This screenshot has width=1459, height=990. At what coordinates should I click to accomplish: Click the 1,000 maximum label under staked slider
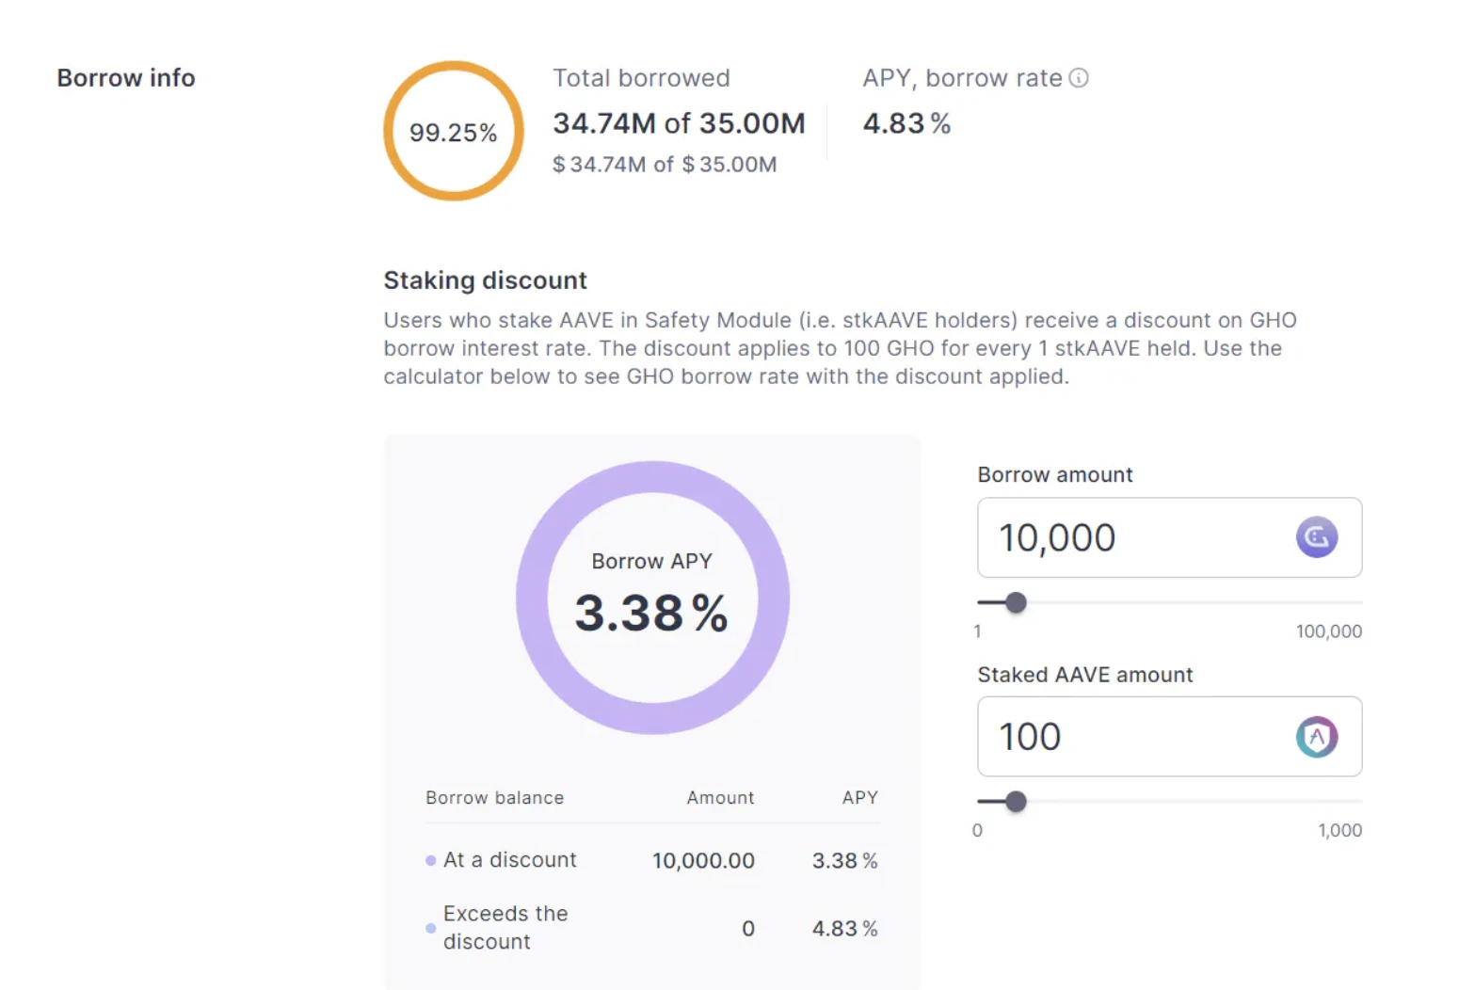pyautogui.click(x=1339, y=830)
